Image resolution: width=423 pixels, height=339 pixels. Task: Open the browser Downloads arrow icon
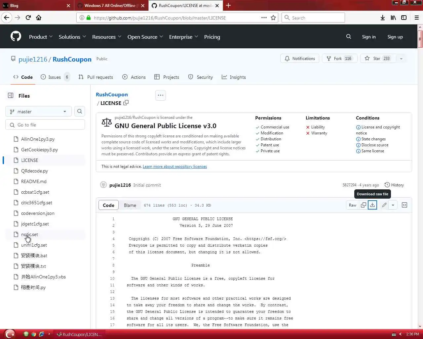(x=383, y=18)
